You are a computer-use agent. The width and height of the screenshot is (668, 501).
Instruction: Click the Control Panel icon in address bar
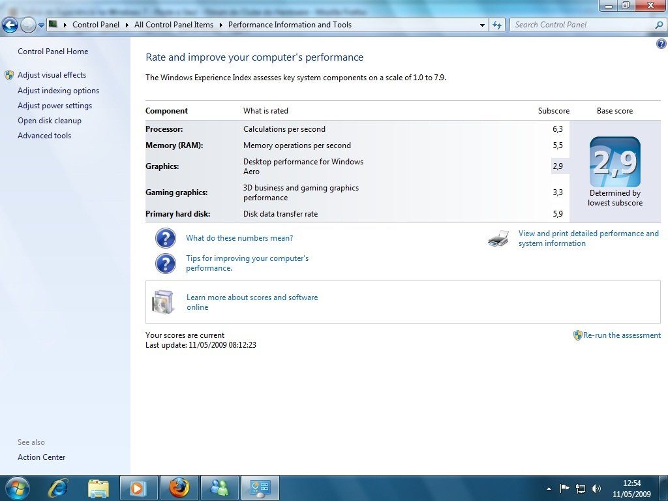click(x=53, y=24)
